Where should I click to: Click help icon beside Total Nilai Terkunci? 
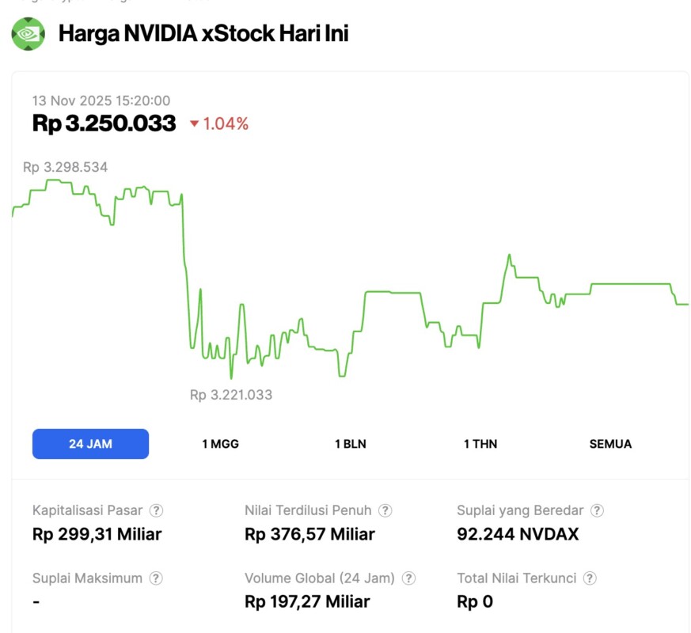pos(590,578)
